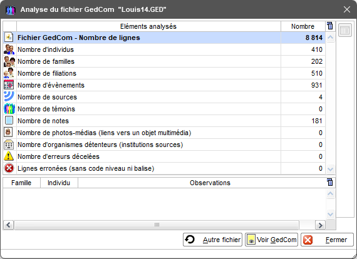Image resolution: width=357 pixels, height=259 pixels.
Task: Click the witnesses colorful people icon
Action: point(9,109)
